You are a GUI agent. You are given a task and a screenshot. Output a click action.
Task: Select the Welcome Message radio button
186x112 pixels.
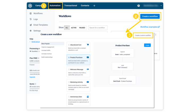[69, 69]
